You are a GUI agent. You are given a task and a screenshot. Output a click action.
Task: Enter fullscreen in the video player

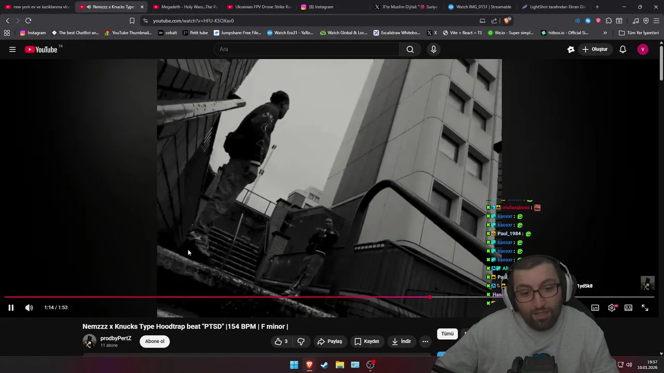click(645, 308)
